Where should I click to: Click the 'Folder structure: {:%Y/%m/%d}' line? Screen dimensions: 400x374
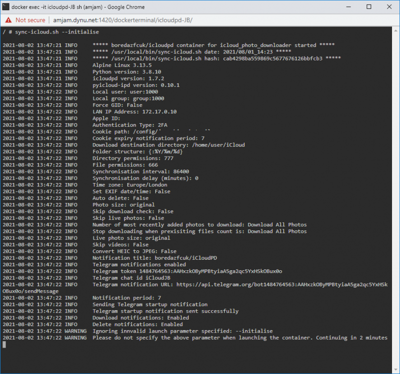tap(138, 151)
